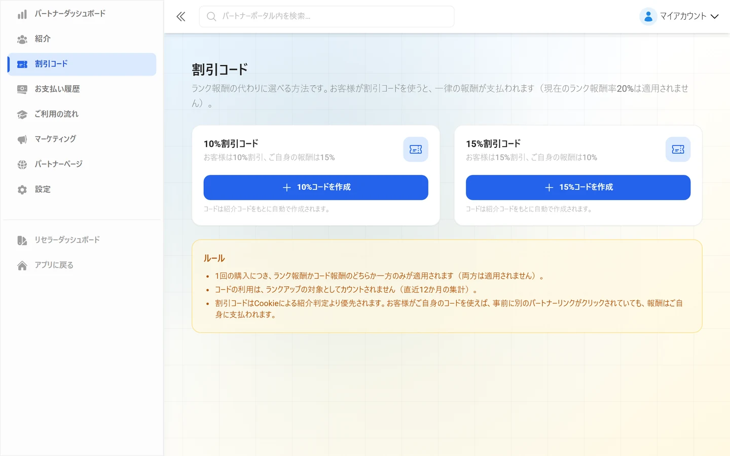Return via アプリに戻る link
Image resolution: width=730 pixels, height=456 pixels.
[x=82, y=265]
